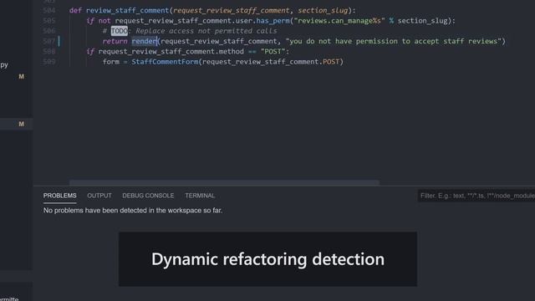
Task: Click 'StaffCommentForm' on line 509
Action: pyautogui.click(x=165, y=61)
